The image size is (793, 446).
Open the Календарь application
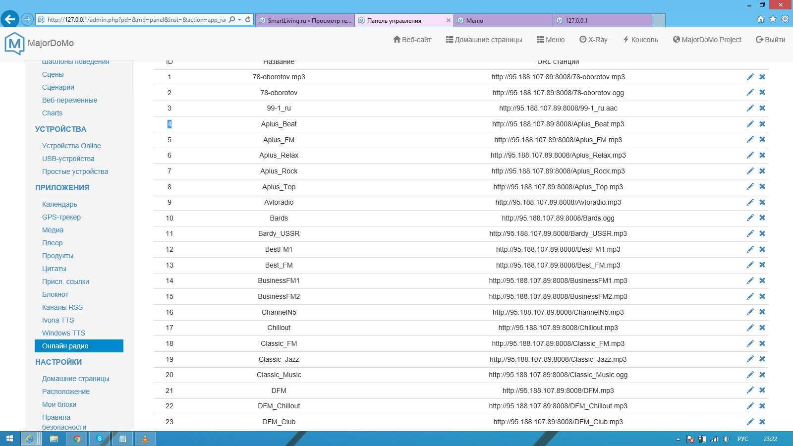(59, 204)
